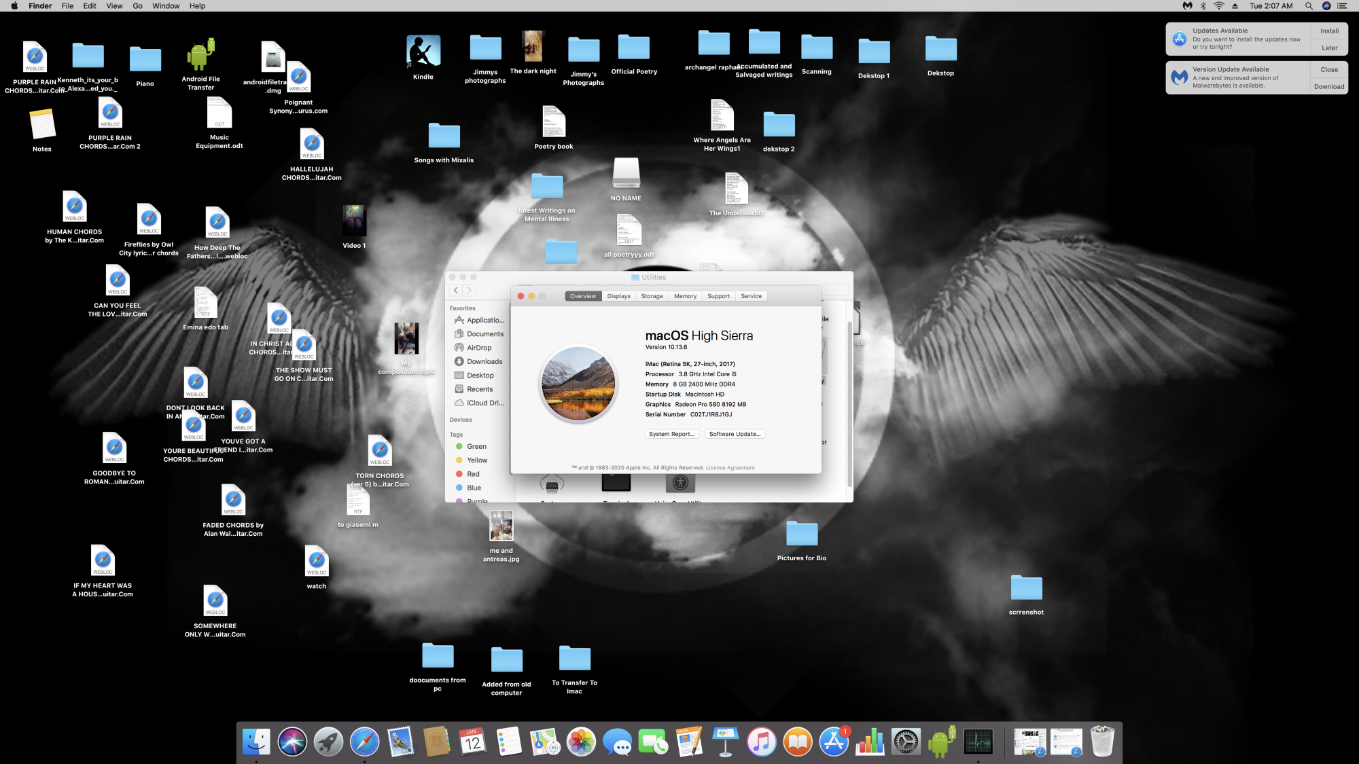Open the Apple menu
Screen dimensions: 1359x764
14,6
